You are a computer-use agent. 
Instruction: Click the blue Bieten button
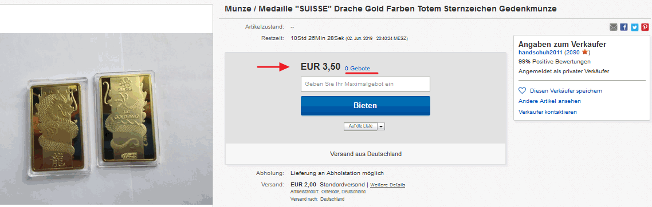[365, 106]
